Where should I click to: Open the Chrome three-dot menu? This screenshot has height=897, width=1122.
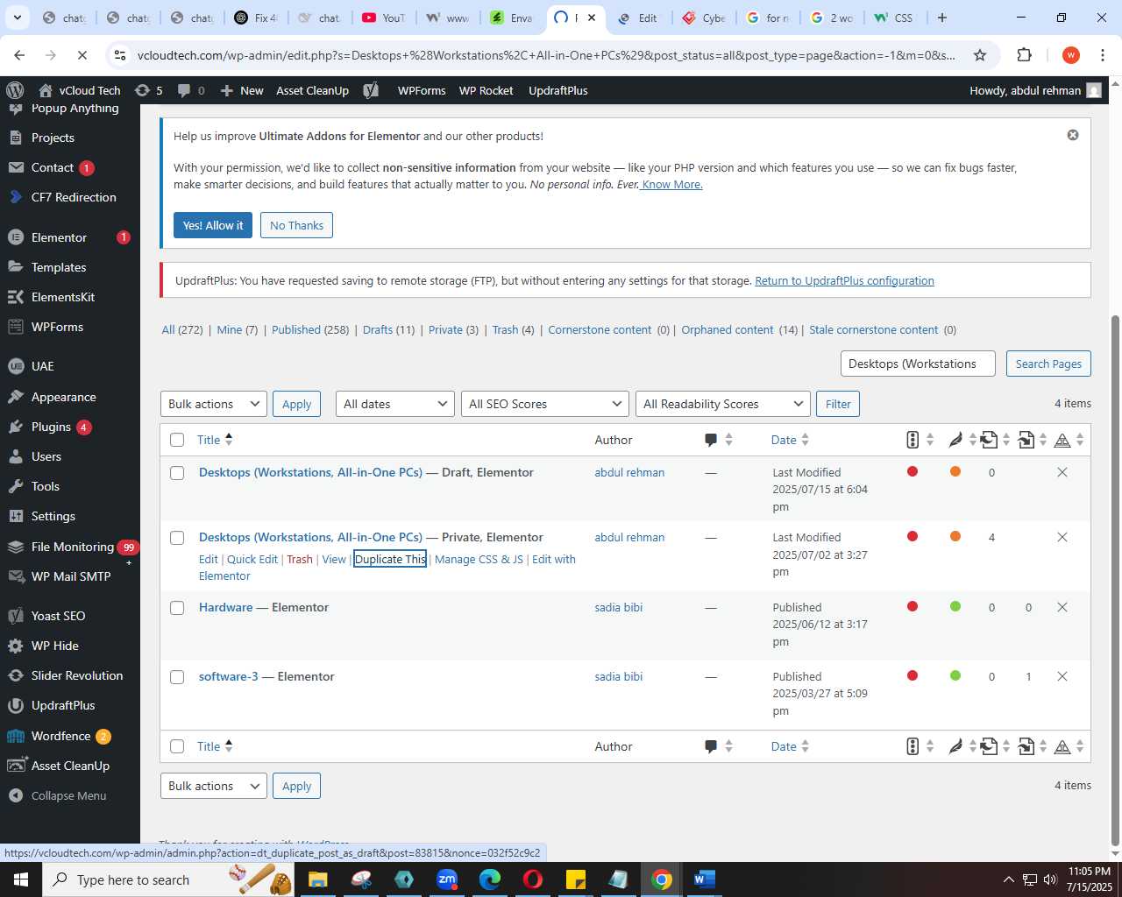(x=1103, y=55)
